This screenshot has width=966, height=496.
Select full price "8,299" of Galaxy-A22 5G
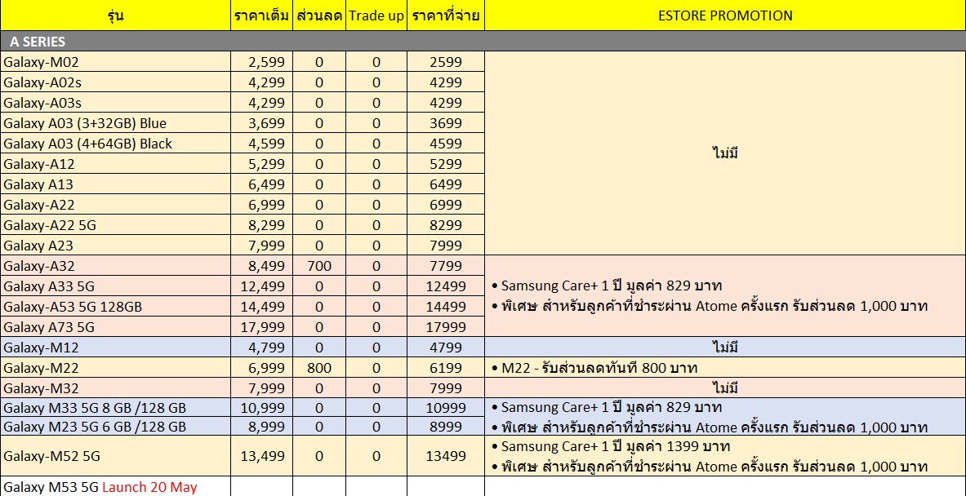[x=267, y=225]
